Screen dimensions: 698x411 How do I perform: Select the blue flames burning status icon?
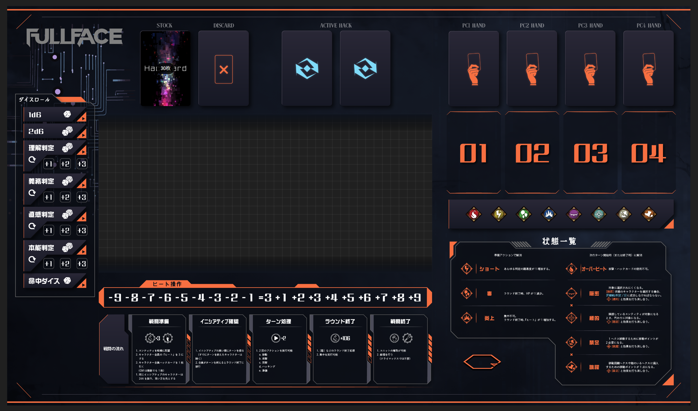pos(549,214)
